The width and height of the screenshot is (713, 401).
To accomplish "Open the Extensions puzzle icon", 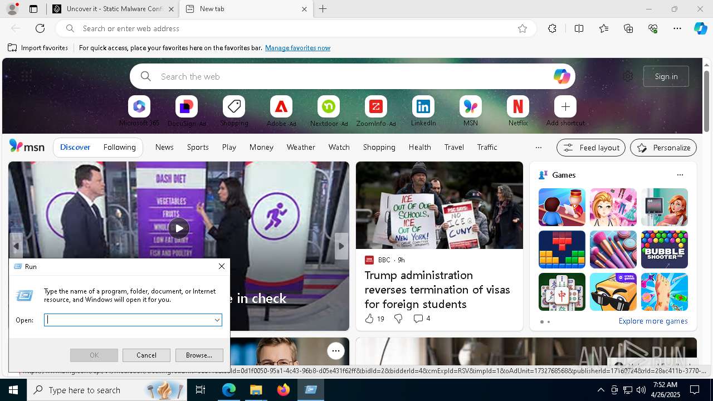I will point(552,28).
